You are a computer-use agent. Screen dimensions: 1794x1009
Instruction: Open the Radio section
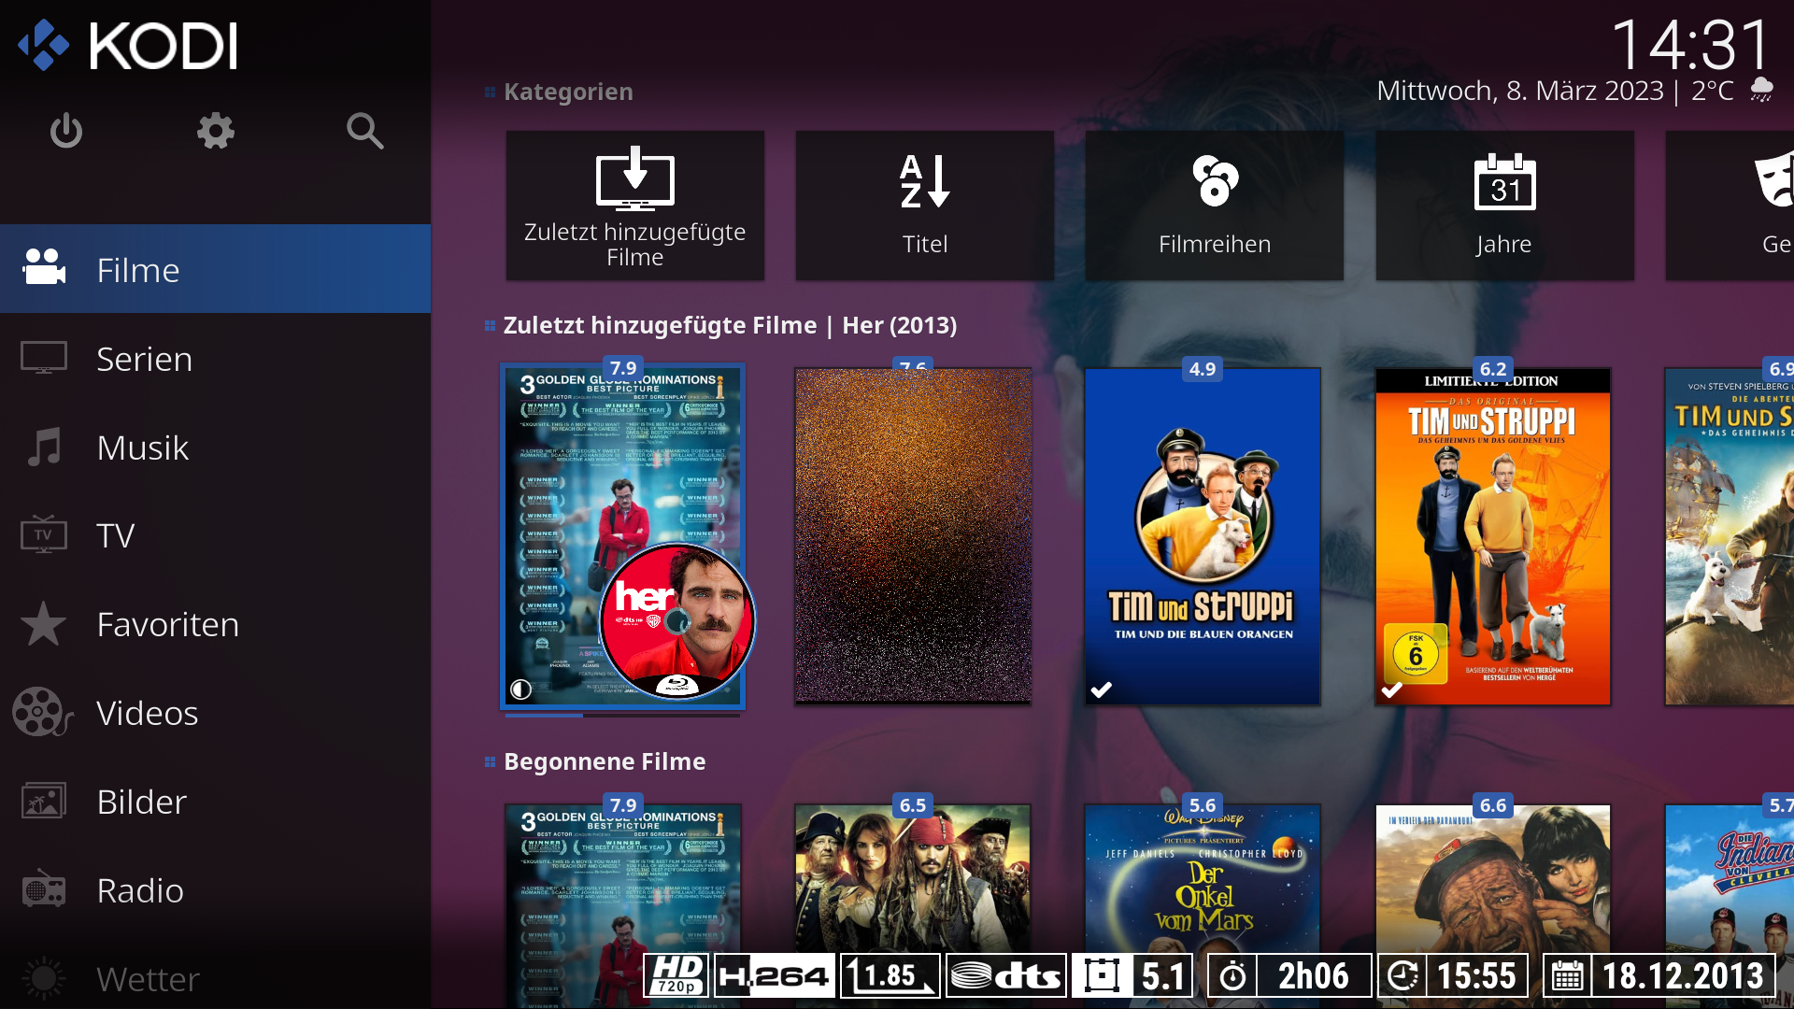pos(215,890)
